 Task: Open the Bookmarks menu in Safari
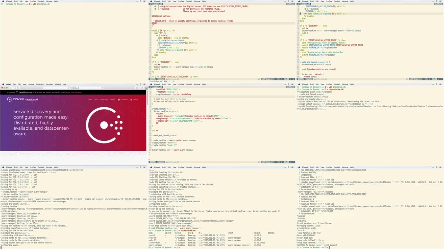(40, 84)
